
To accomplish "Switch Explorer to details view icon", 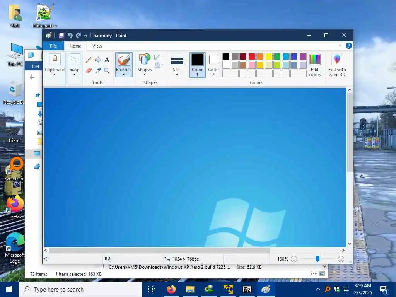I will click(x=313, y=274).
